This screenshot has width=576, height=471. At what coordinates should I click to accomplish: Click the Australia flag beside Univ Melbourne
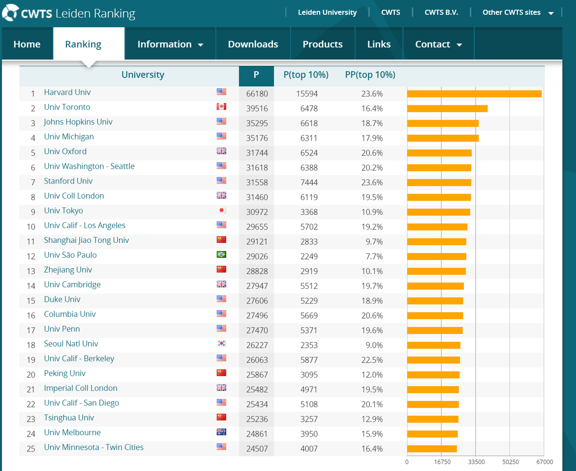(221, 432)
